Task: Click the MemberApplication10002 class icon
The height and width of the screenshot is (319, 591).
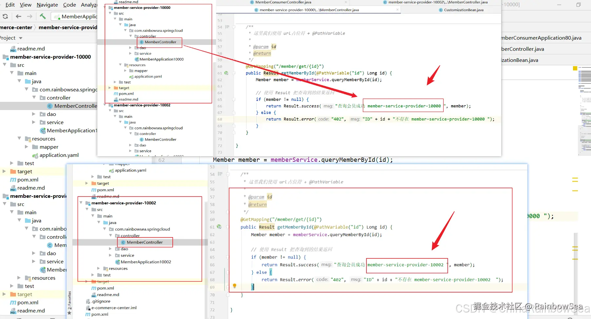Action: (118, 262)
